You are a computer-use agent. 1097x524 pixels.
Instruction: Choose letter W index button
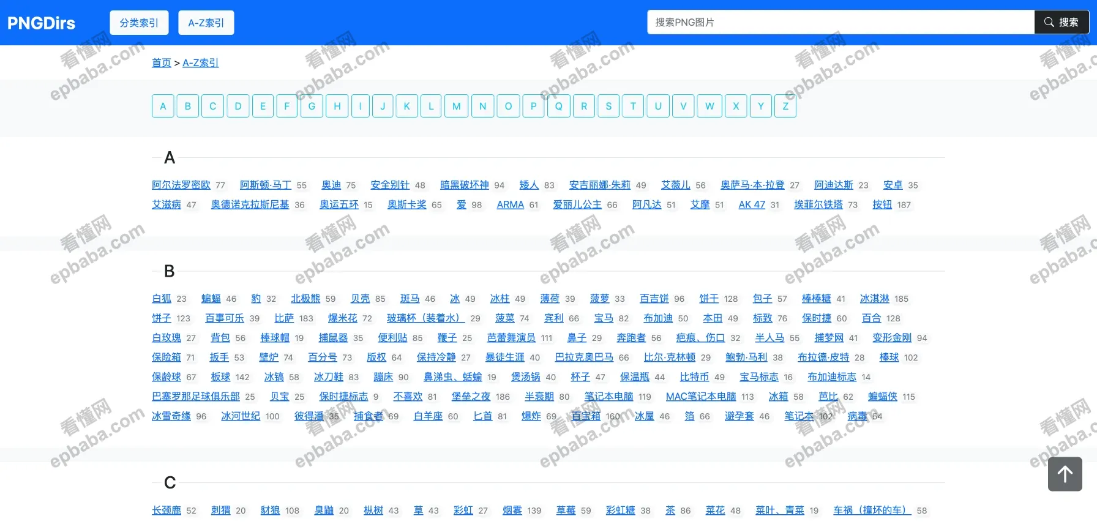709,106
